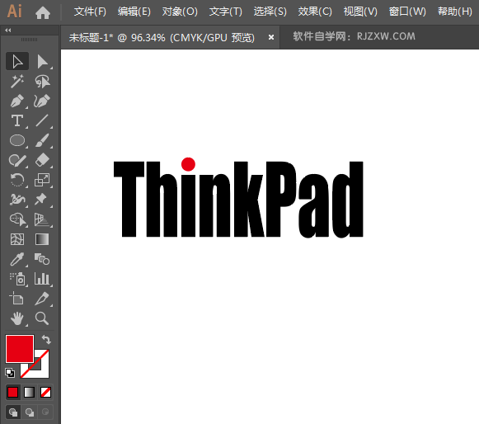Click the red Fill color box
Screen dimensions: 479x424
(x=20, y=349)
